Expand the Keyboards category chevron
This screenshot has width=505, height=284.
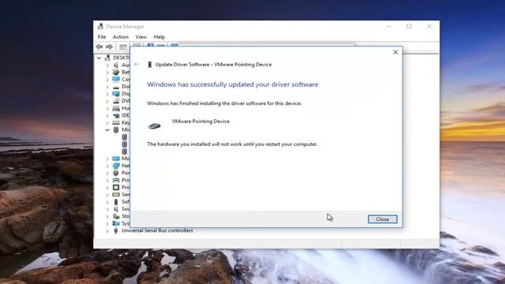(x=107, y=123)
